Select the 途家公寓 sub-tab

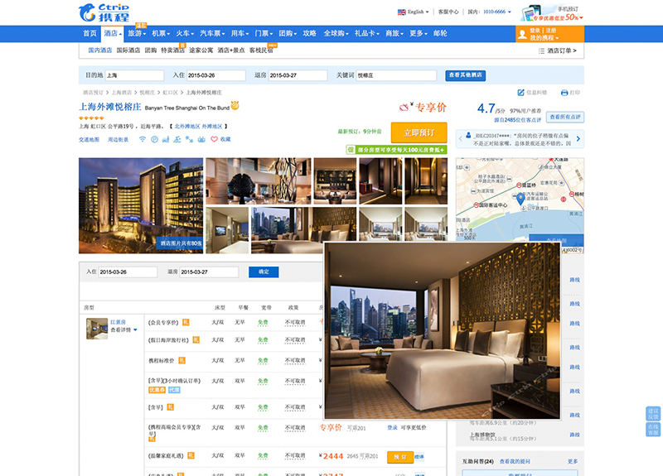coord(201,50)
